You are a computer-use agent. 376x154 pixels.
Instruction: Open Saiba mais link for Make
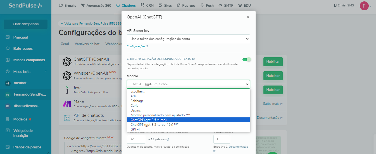coord(273,104)
